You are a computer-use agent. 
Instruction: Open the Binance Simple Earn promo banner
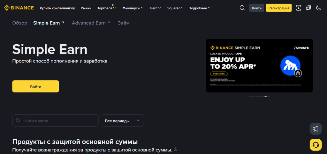pyautogui.click(x=259, y=66)
